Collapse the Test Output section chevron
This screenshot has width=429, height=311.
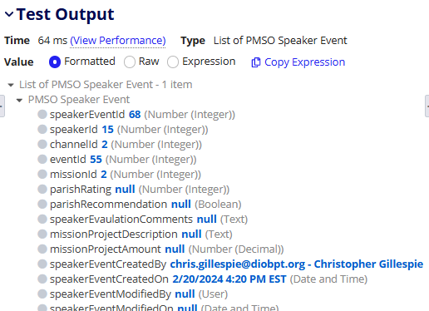(9, 14)
